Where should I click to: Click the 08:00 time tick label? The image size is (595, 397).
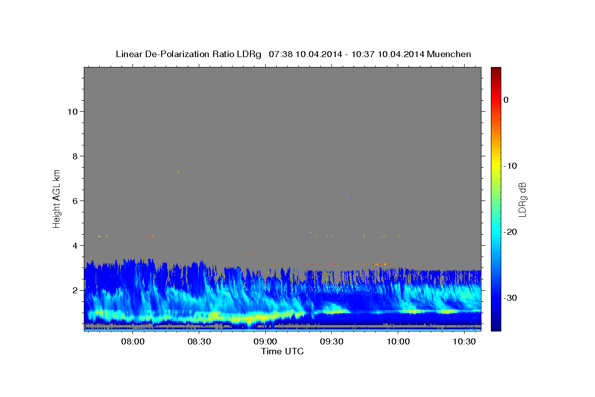point(133,341)
